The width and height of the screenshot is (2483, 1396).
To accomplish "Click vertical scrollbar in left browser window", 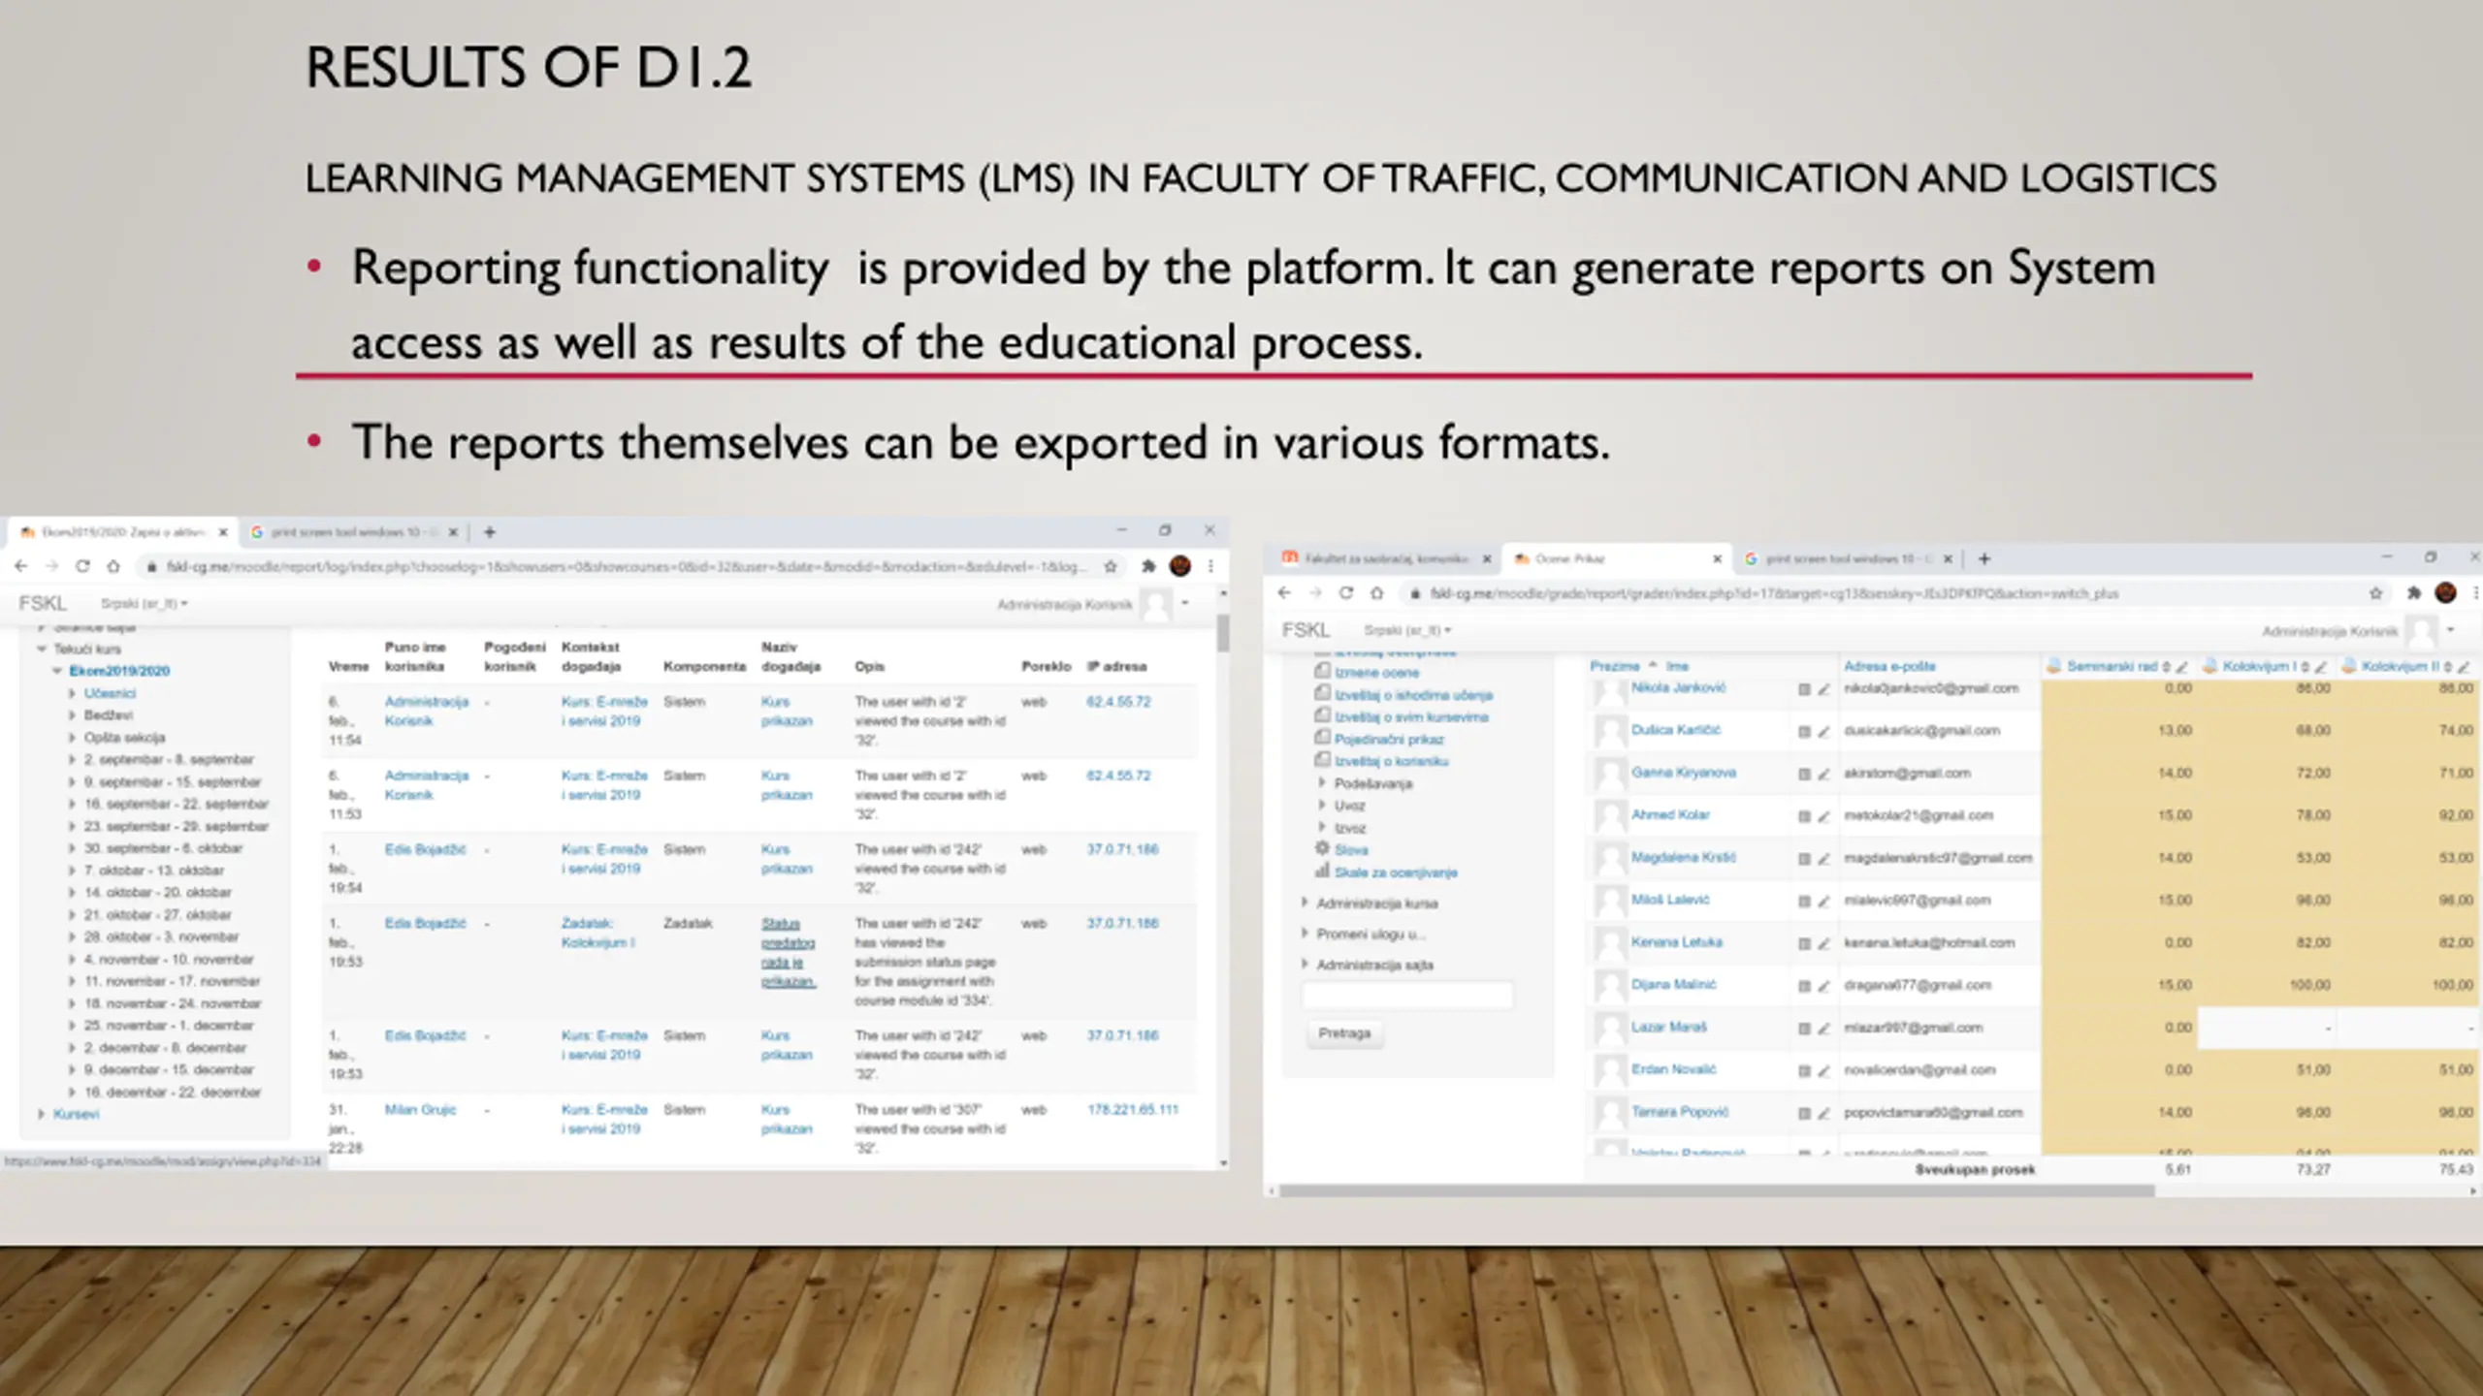I will (1223, 632).
